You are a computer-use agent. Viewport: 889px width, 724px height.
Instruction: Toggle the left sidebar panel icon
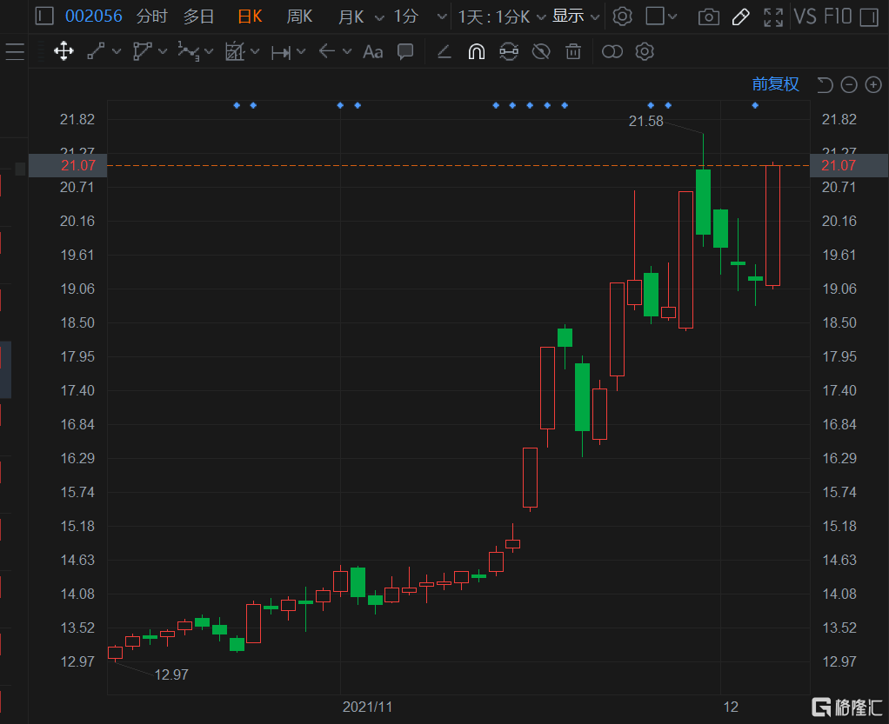(x=44, y=16)
